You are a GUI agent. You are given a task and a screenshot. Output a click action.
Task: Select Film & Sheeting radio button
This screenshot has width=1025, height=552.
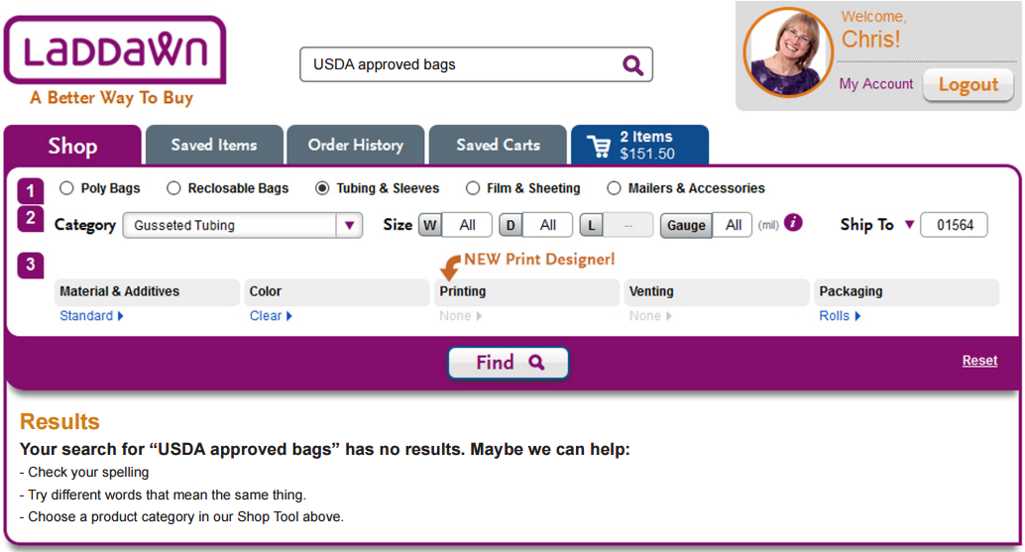(473, 188)
